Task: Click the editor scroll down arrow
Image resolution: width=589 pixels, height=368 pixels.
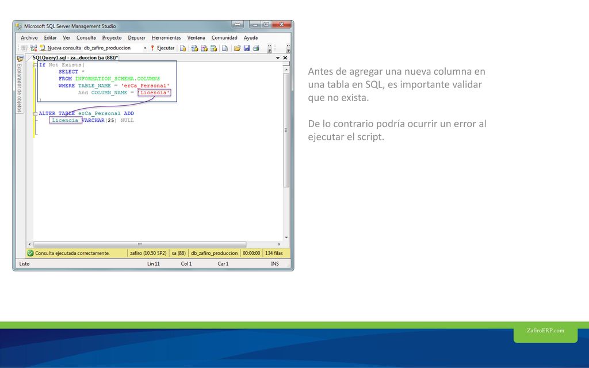Action: 286,237
